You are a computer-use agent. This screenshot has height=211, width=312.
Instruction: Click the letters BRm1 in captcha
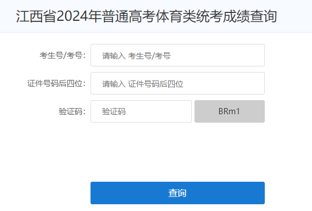[x=229, y=111]
